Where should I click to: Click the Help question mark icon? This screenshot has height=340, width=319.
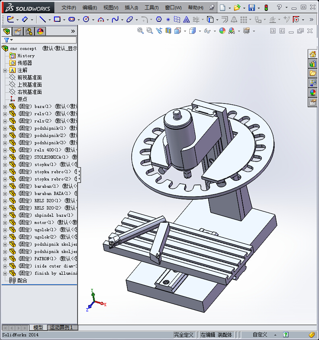[x=279, y=8]
